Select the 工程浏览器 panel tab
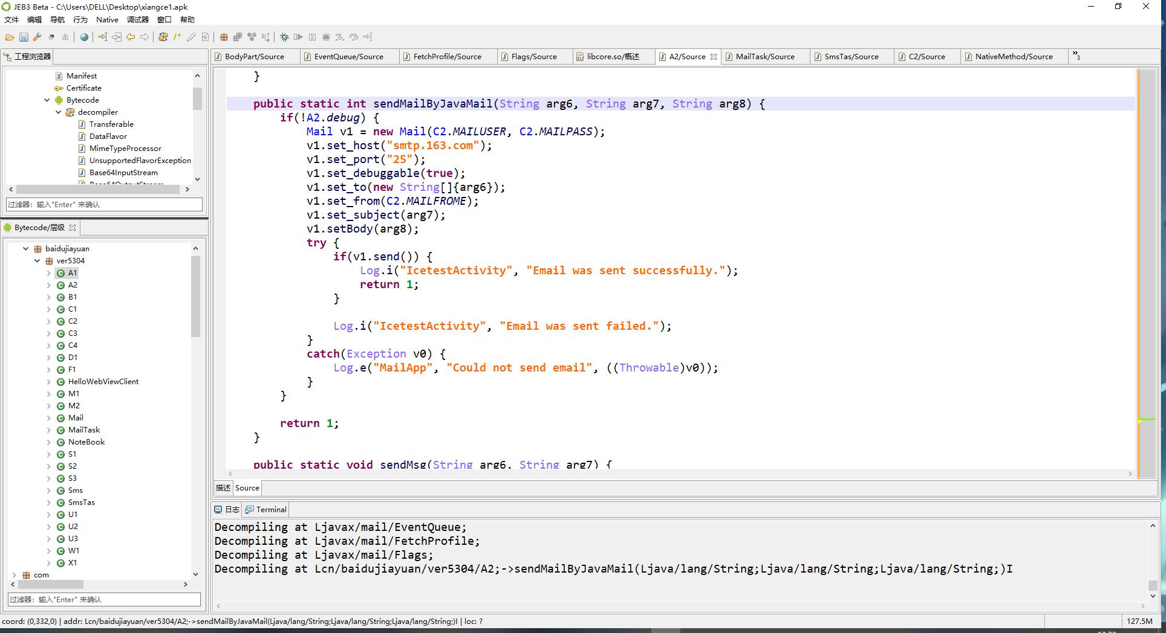The image size is (1166, 633). pyautogui.click(x=28, y=57)
